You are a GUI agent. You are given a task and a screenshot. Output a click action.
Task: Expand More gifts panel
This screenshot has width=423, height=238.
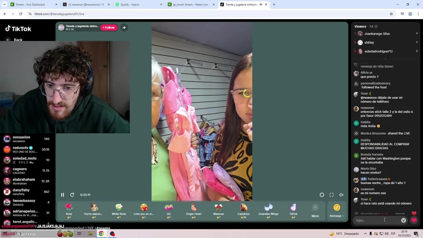[315, 211]
